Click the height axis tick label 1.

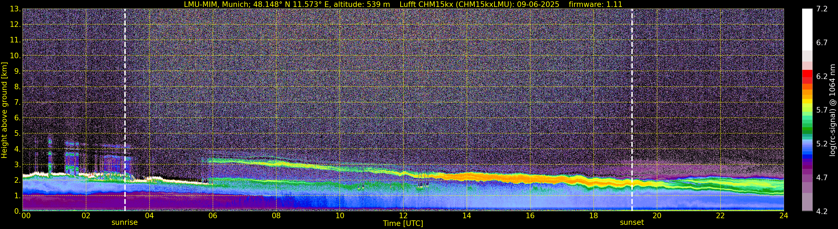17,196
